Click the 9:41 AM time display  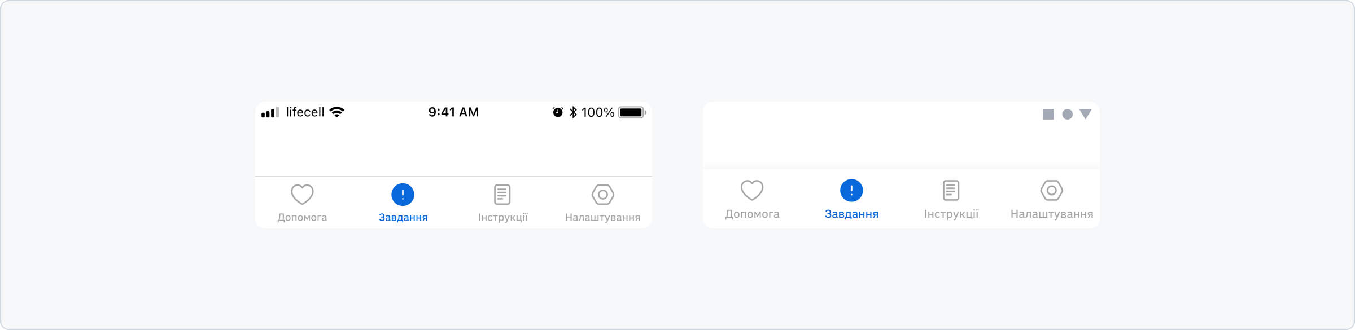pos(453,112)
